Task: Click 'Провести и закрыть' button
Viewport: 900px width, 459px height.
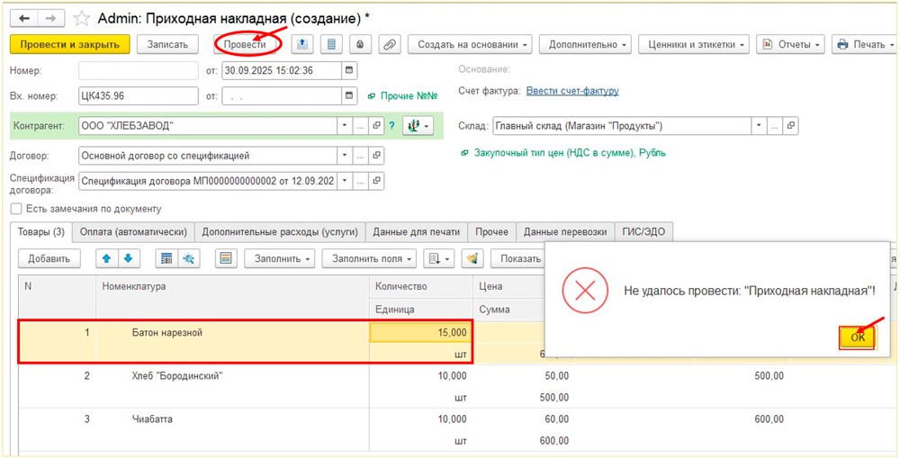Action: 69,44
